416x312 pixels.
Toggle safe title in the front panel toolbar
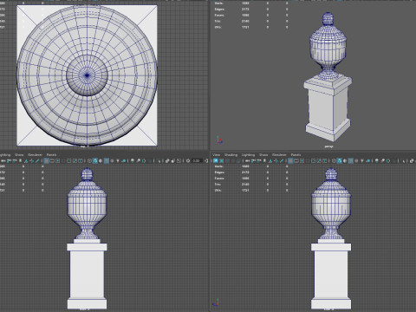click(x=81, y=160)
